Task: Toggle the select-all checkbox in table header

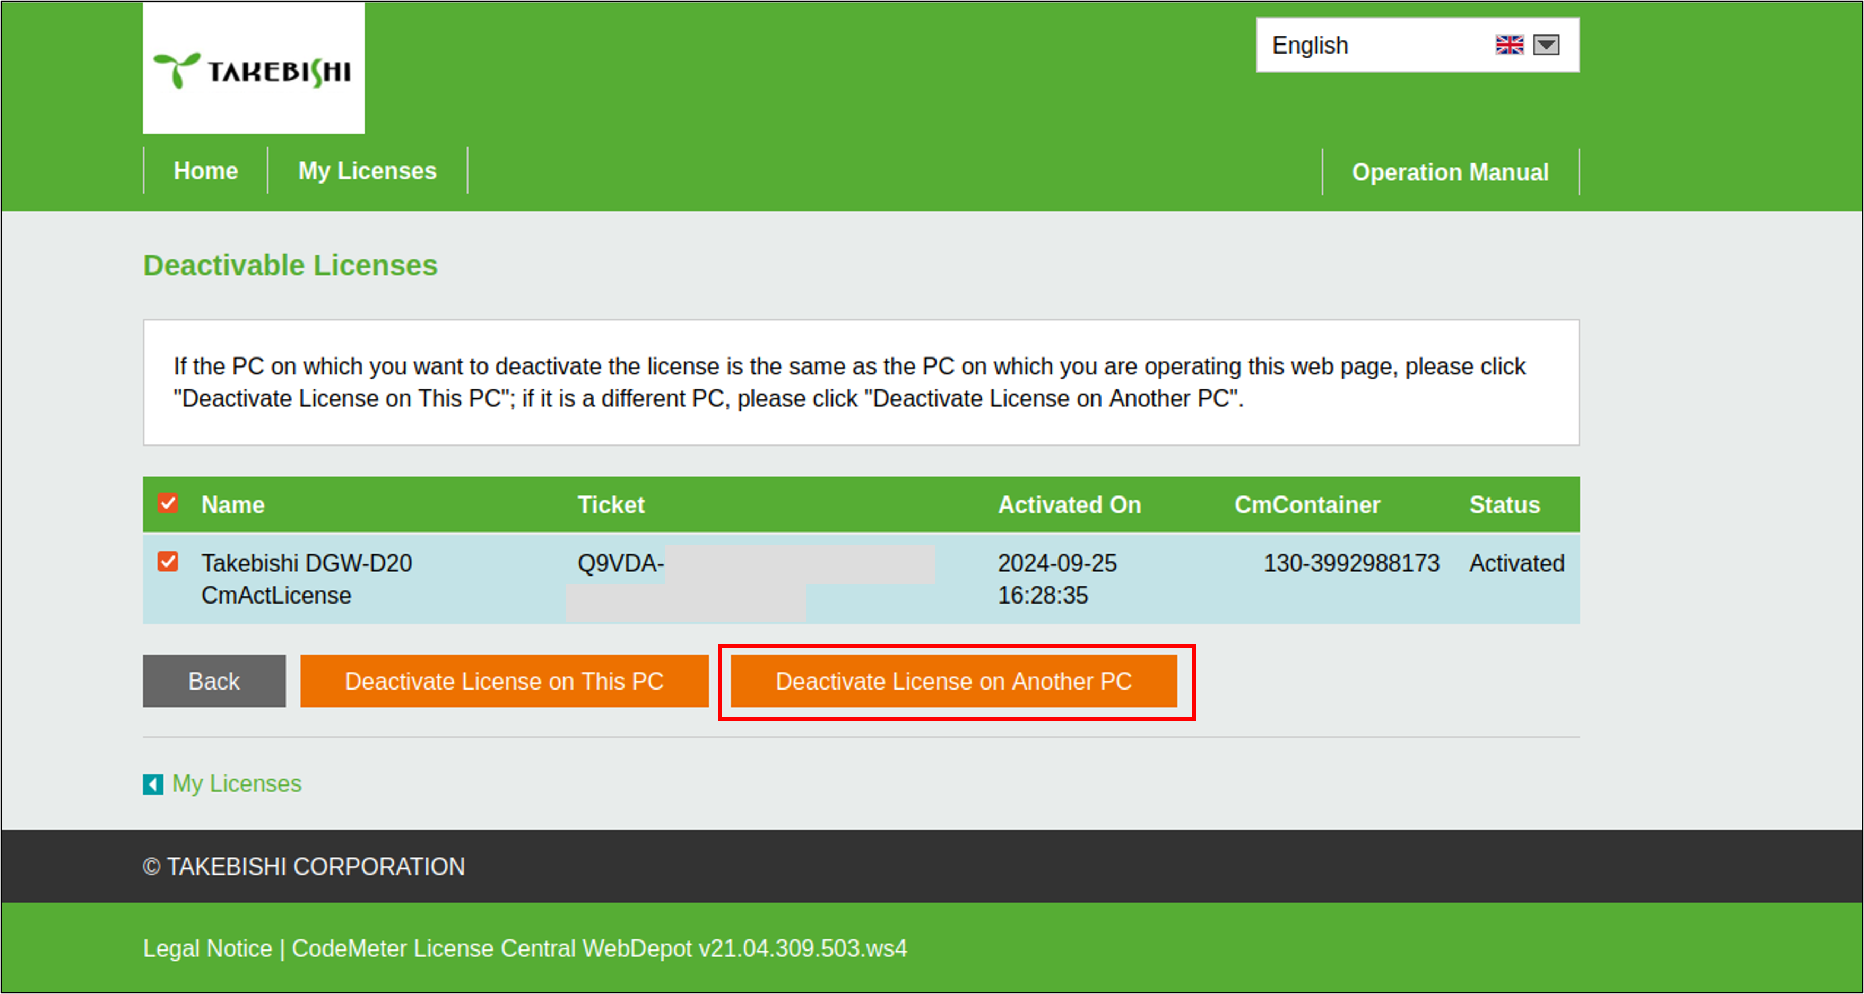Action: [168, 503]
